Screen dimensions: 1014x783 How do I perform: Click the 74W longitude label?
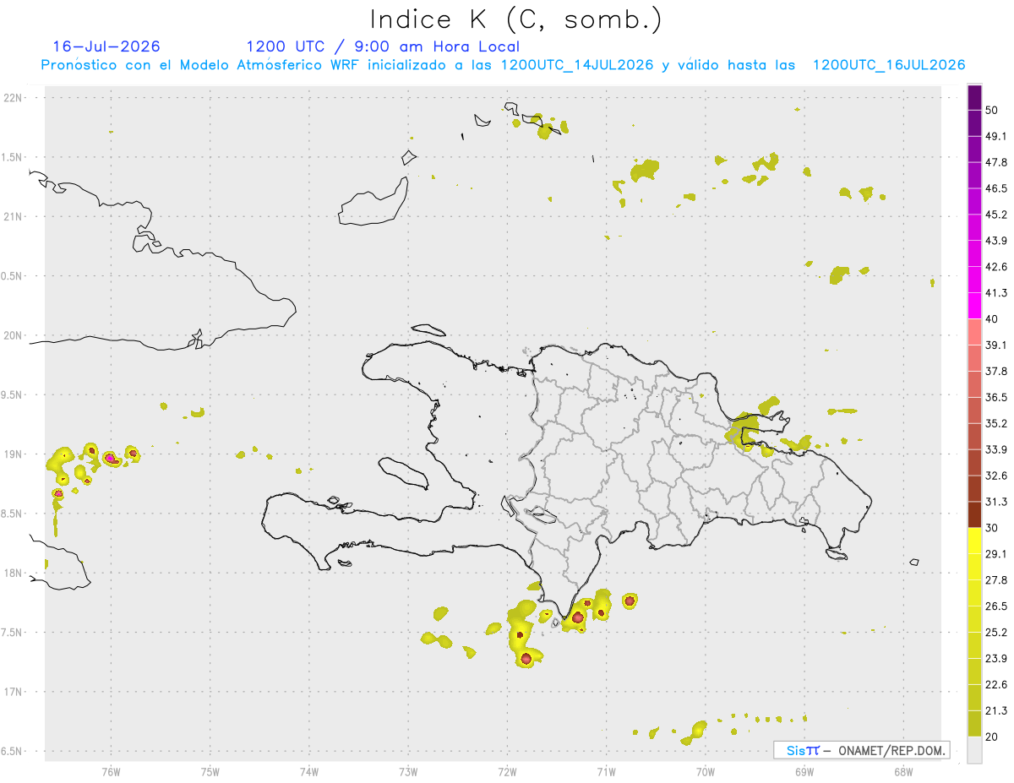[309, 772]
